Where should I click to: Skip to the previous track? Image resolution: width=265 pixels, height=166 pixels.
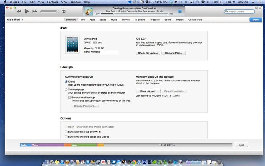click(x=19, y=11)
